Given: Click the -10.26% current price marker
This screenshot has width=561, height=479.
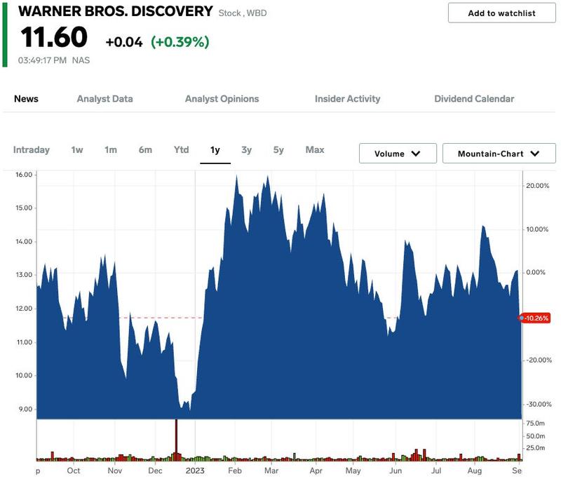Looking at the screenshot, I should tap(534, 318).
